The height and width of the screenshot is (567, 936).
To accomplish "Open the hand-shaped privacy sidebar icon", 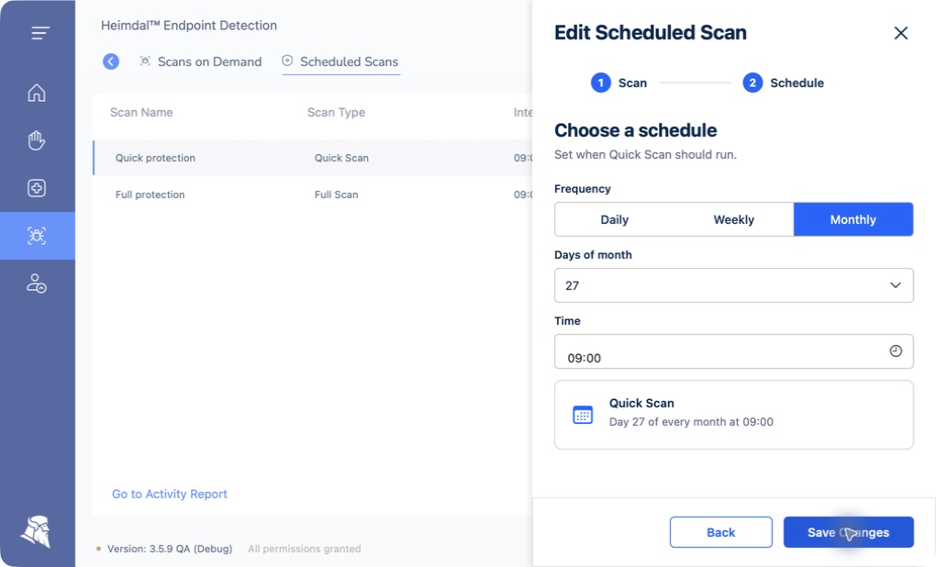I will pyautogui.click(x=37, y=140).
